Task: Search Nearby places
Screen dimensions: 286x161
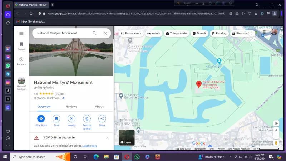Action: pos(71,121)
